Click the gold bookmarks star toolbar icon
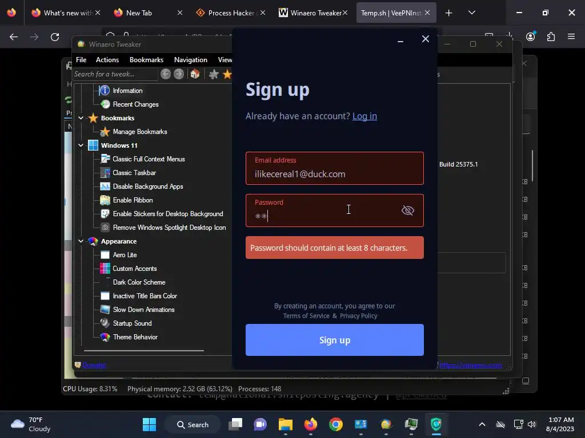The height and width of the screenshot is (438, 585). click(227, 74)
